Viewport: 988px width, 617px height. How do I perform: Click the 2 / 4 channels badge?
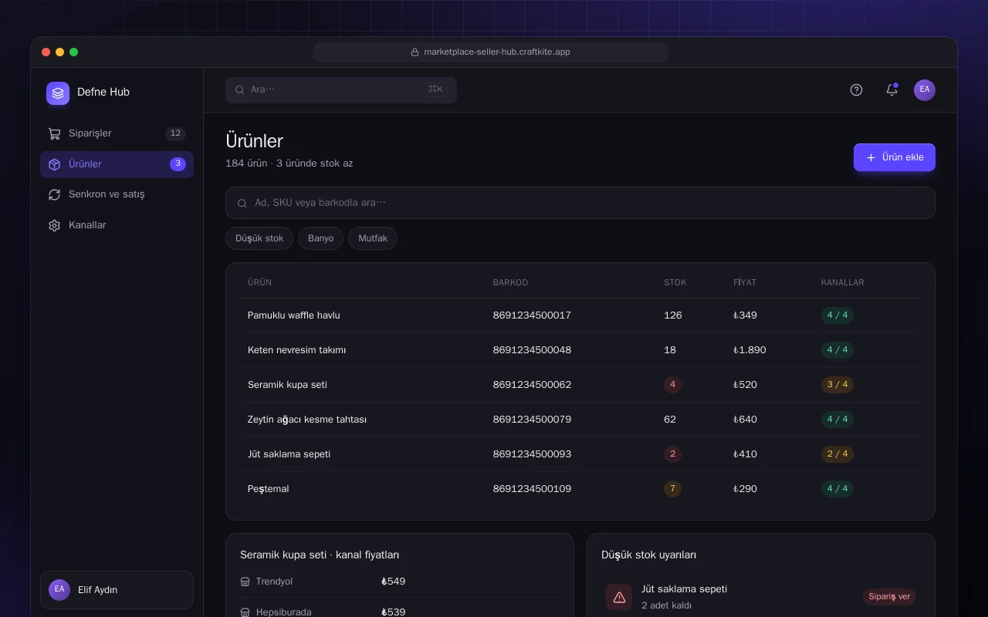tap(837, 454)
